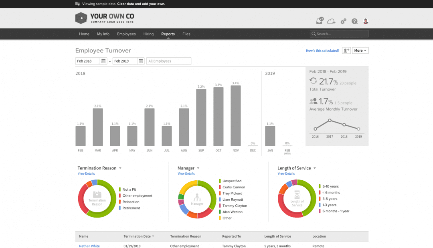Open the Reports tab

pyautogui.click(x=168, y=34)
